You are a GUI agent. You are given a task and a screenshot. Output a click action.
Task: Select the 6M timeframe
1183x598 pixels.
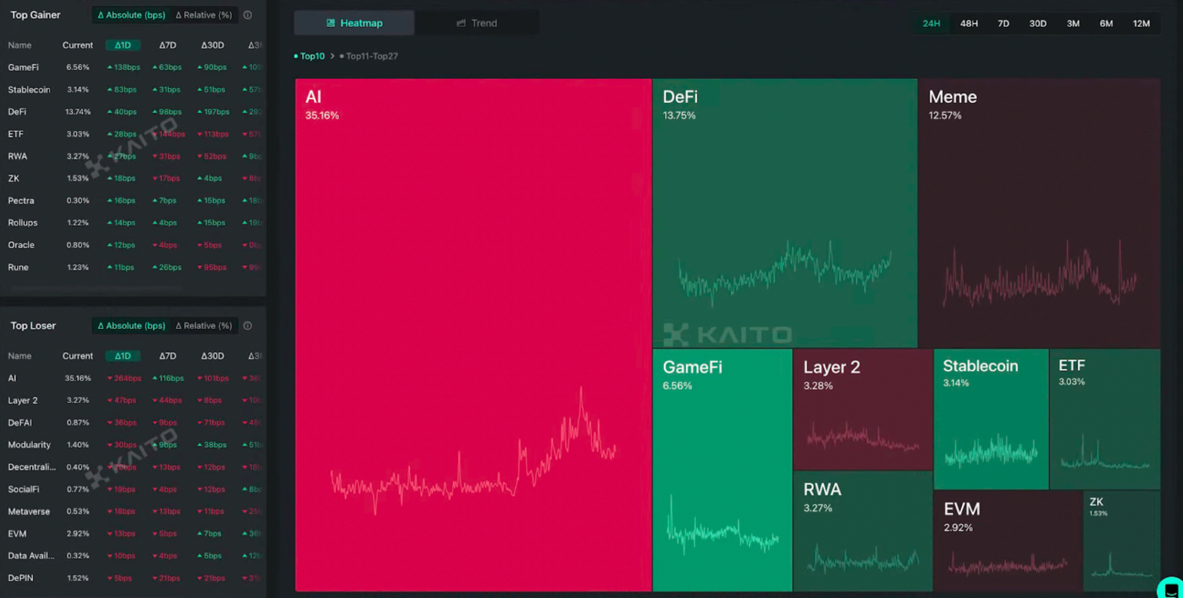point(1106,23)
